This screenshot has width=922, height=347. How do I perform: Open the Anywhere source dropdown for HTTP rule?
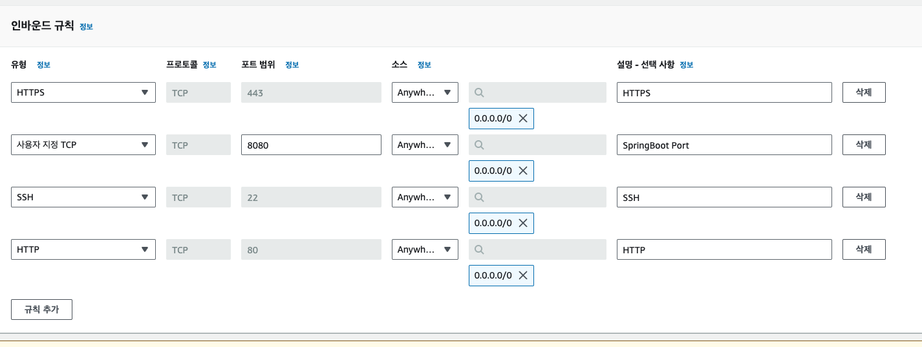(425, 249)
